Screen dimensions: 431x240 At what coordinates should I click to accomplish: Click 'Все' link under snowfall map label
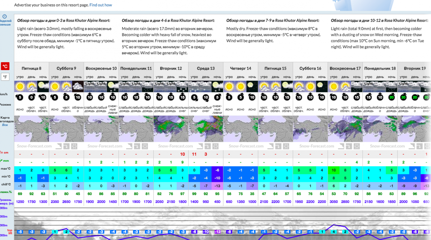click(5, 125)
